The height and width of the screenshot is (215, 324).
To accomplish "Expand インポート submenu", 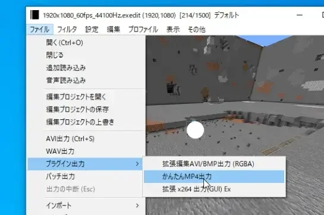I will click(85, 205).
